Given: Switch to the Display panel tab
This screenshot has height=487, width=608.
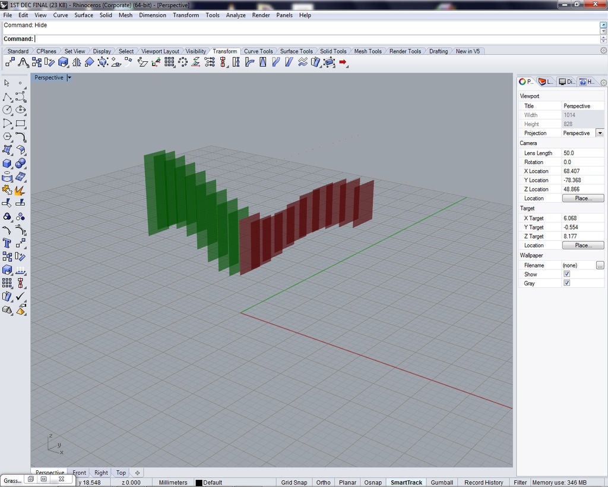Looking at the screenshot, I should point(566,81).
